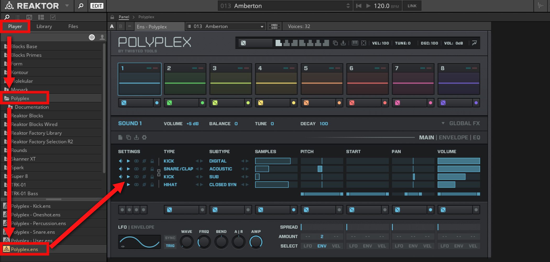Switch to the EQ page
This screenshot has height=262, width=550.
tap(476, 137)
